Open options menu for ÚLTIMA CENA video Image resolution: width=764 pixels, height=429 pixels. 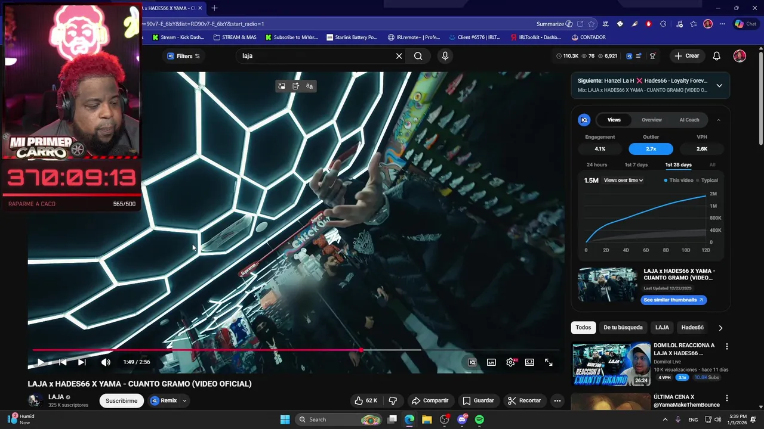(x=726, y=398)
